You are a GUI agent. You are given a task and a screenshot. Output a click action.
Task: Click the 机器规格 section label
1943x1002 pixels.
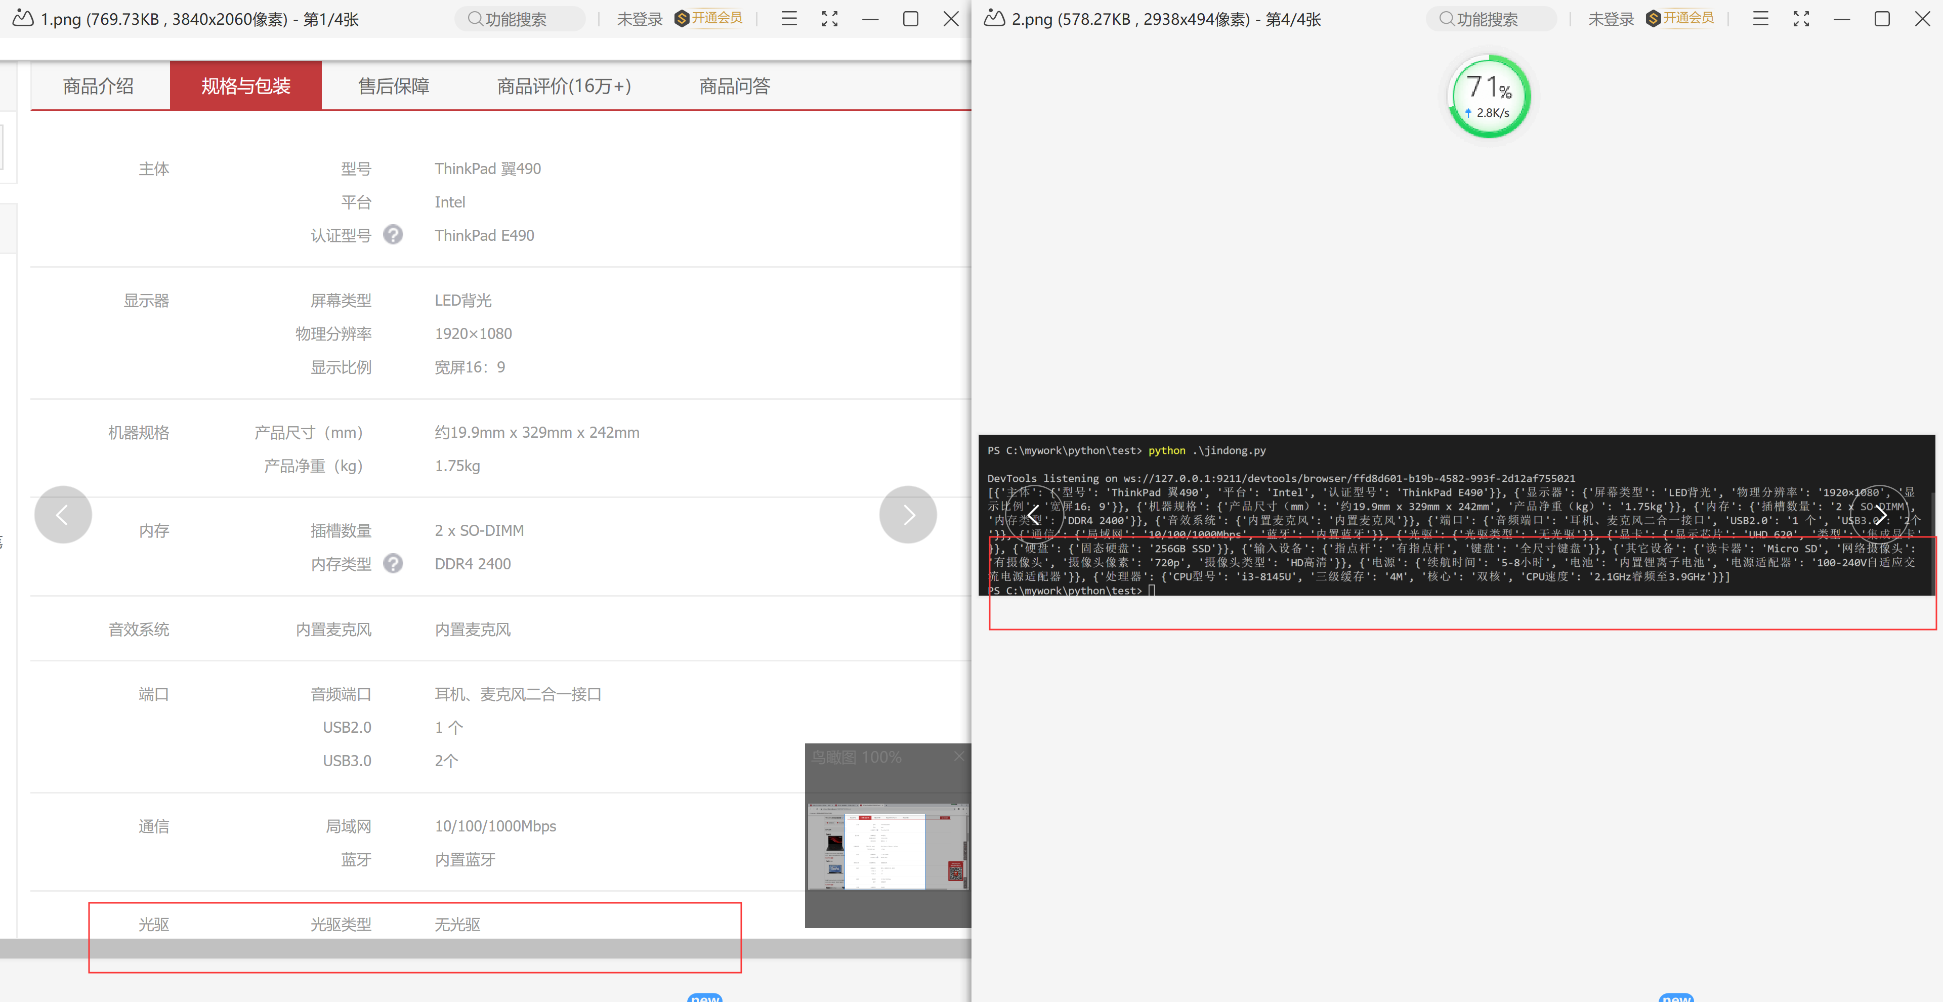[x=139, y=432]
